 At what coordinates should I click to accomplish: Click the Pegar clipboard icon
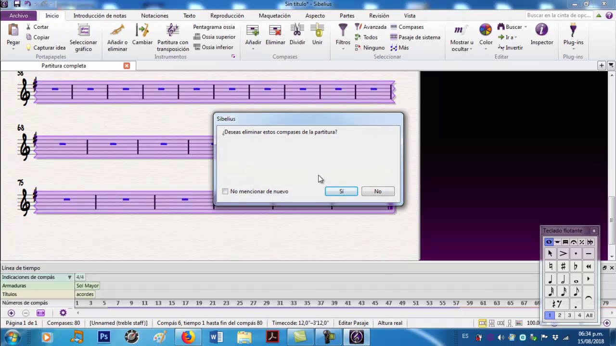pos(13,31)
